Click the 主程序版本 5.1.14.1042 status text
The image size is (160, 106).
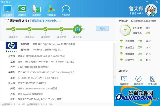[13, 104]
